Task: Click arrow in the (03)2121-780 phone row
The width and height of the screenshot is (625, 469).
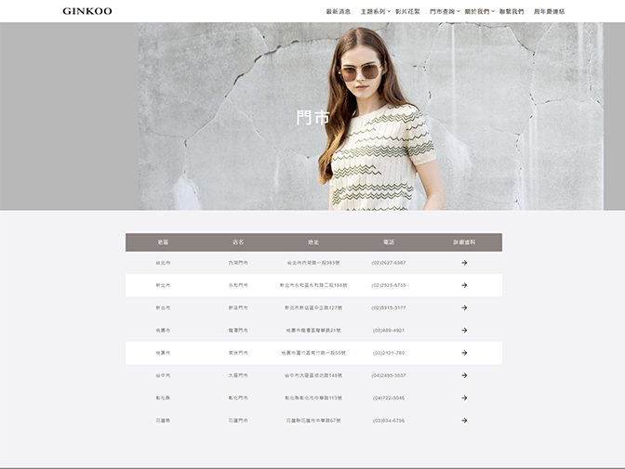Action: tap(464, 353)
